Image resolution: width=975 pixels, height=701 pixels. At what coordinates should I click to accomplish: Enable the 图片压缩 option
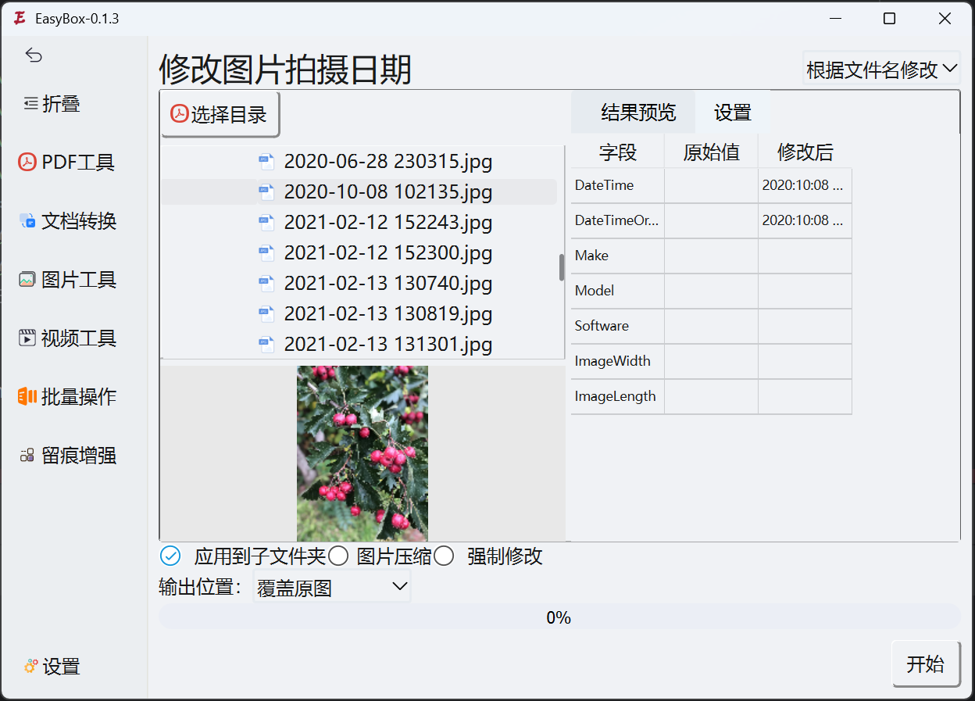coord(338,556)
